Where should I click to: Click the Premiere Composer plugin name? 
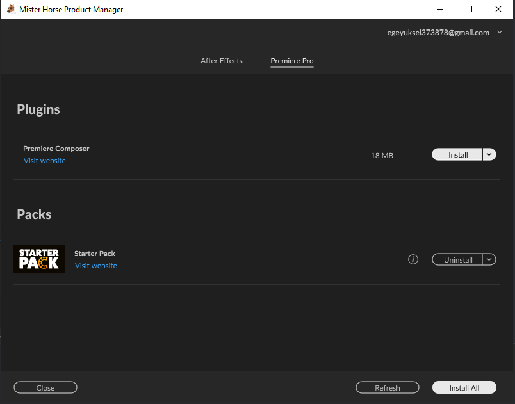point(56,148)
